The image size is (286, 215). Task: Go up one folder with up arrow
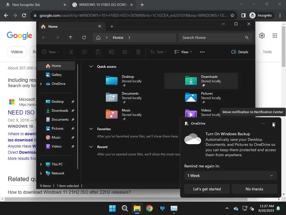point(71,38)
